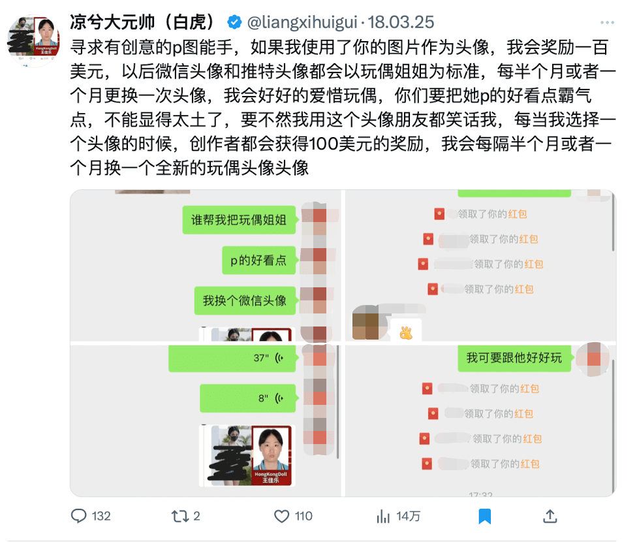This screenshot has height=542, width=637.
Task: Click the blue verified badge
Action: (x=234, y=22)
